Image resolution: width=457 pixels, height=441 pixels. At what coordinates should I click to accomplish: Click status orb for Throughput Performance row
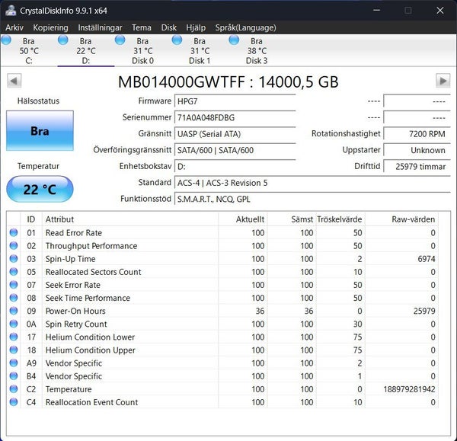[14, 246]
